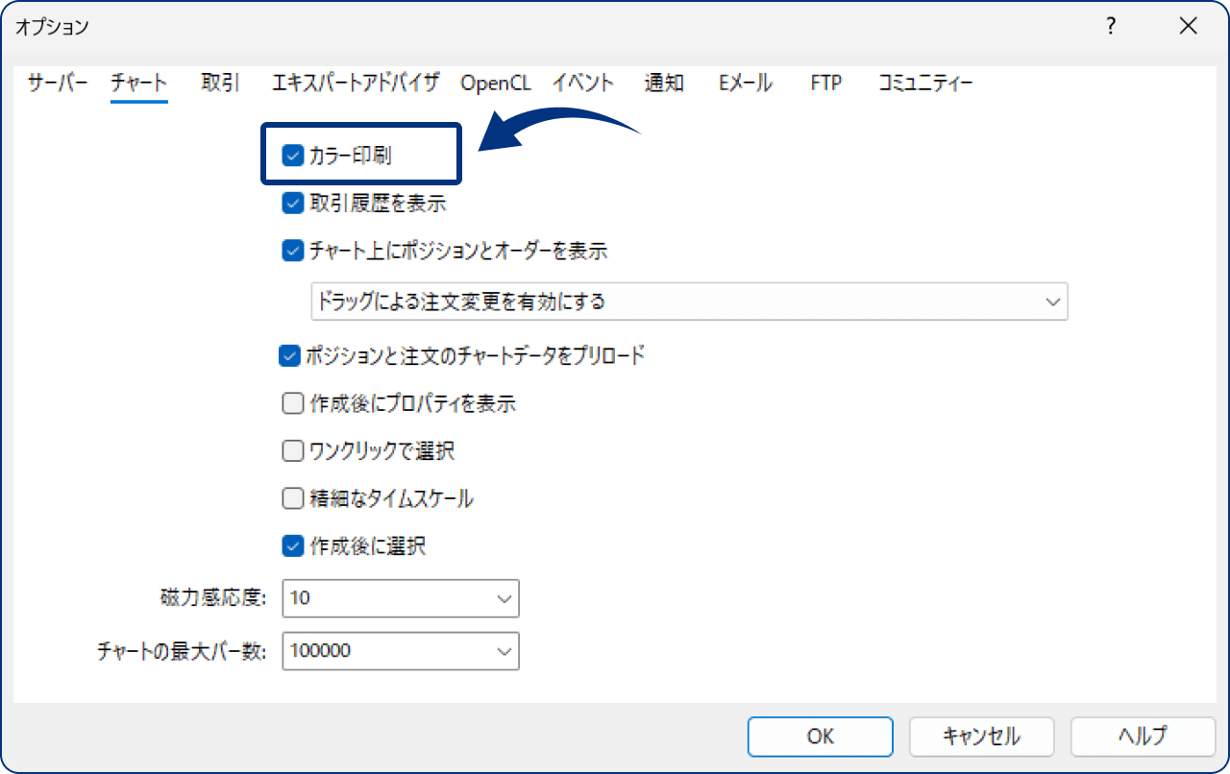Open the チャートの最大バー数 dropdown
The height and width of the screenshot is (774, 1230).
coord(506,651)
